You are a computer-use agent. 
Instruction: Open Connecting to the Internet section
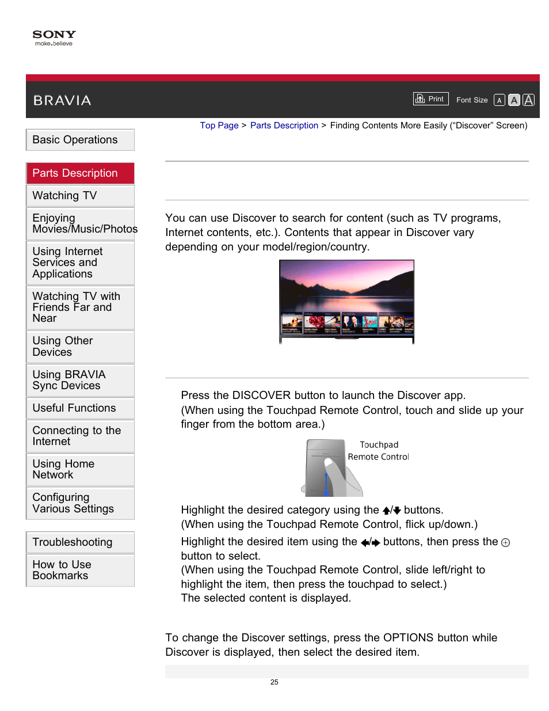click(x=81, y=436)
